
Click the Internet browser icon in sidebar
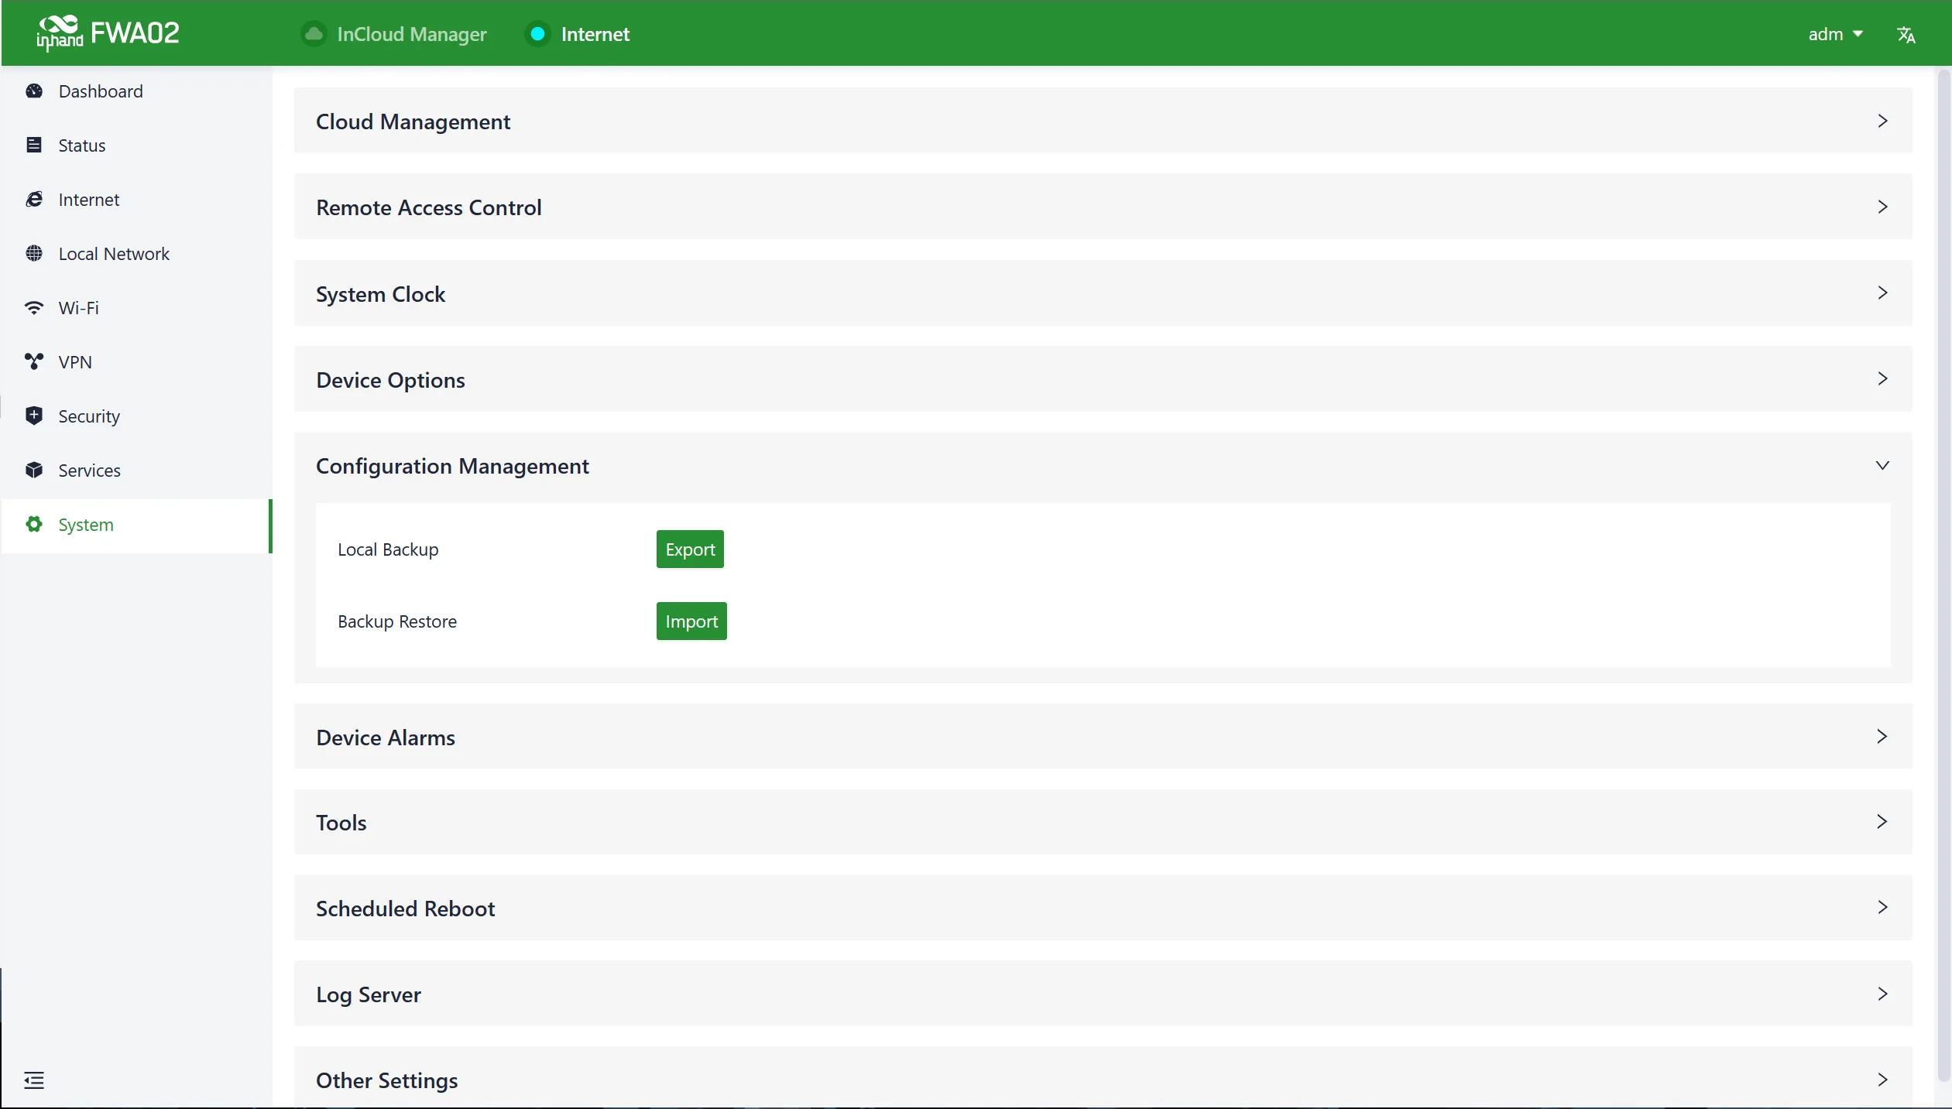click(34, 200)
